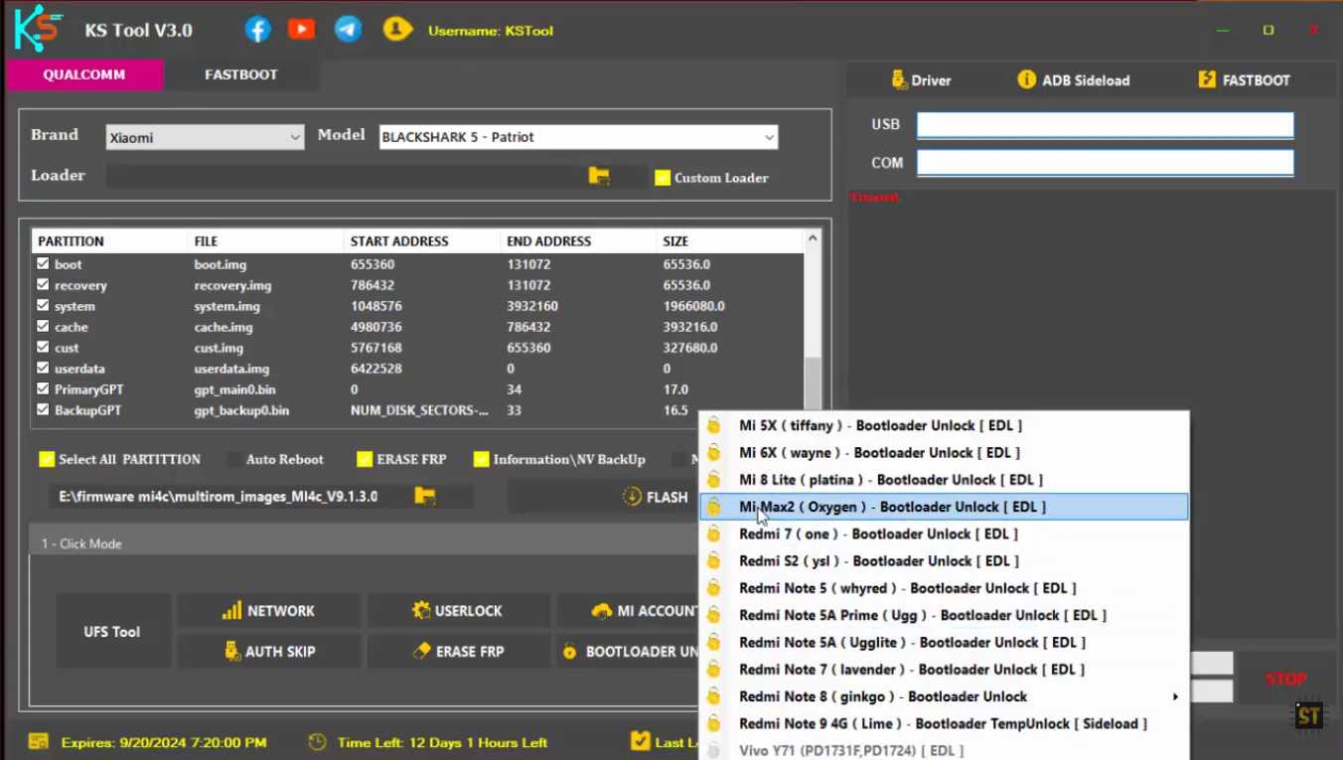The width and height of the screenshot is (1343, 760).
Task: Click the lock icon for Redmi Note 9 4G
Action: [713, 724]
